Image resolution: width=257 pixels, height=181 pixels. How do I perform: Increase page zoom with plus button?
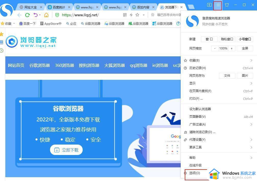click(231, 48)
